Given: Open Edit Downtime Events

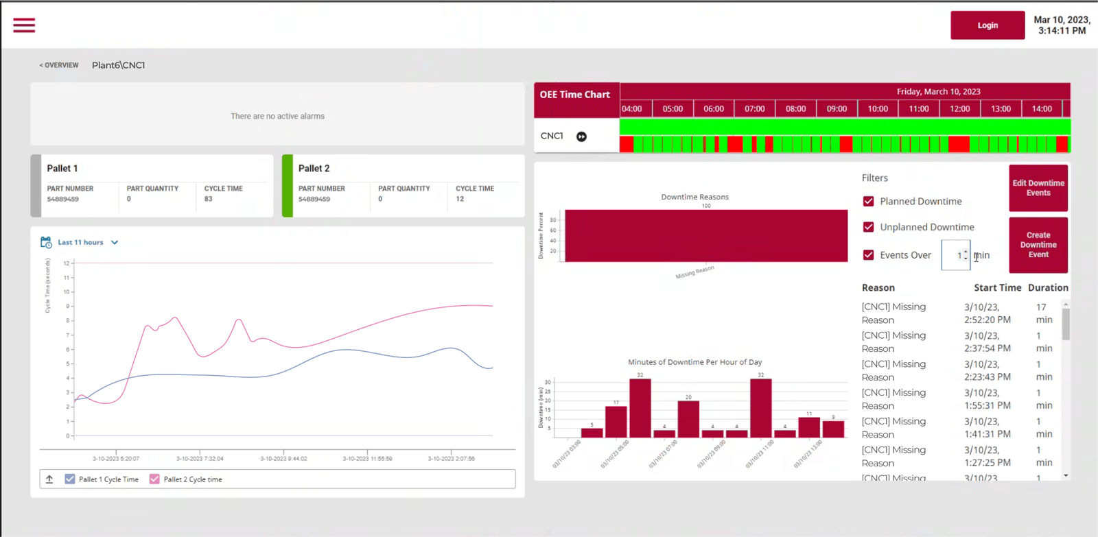Looking at the screenshot, I should coord(1038,188).
